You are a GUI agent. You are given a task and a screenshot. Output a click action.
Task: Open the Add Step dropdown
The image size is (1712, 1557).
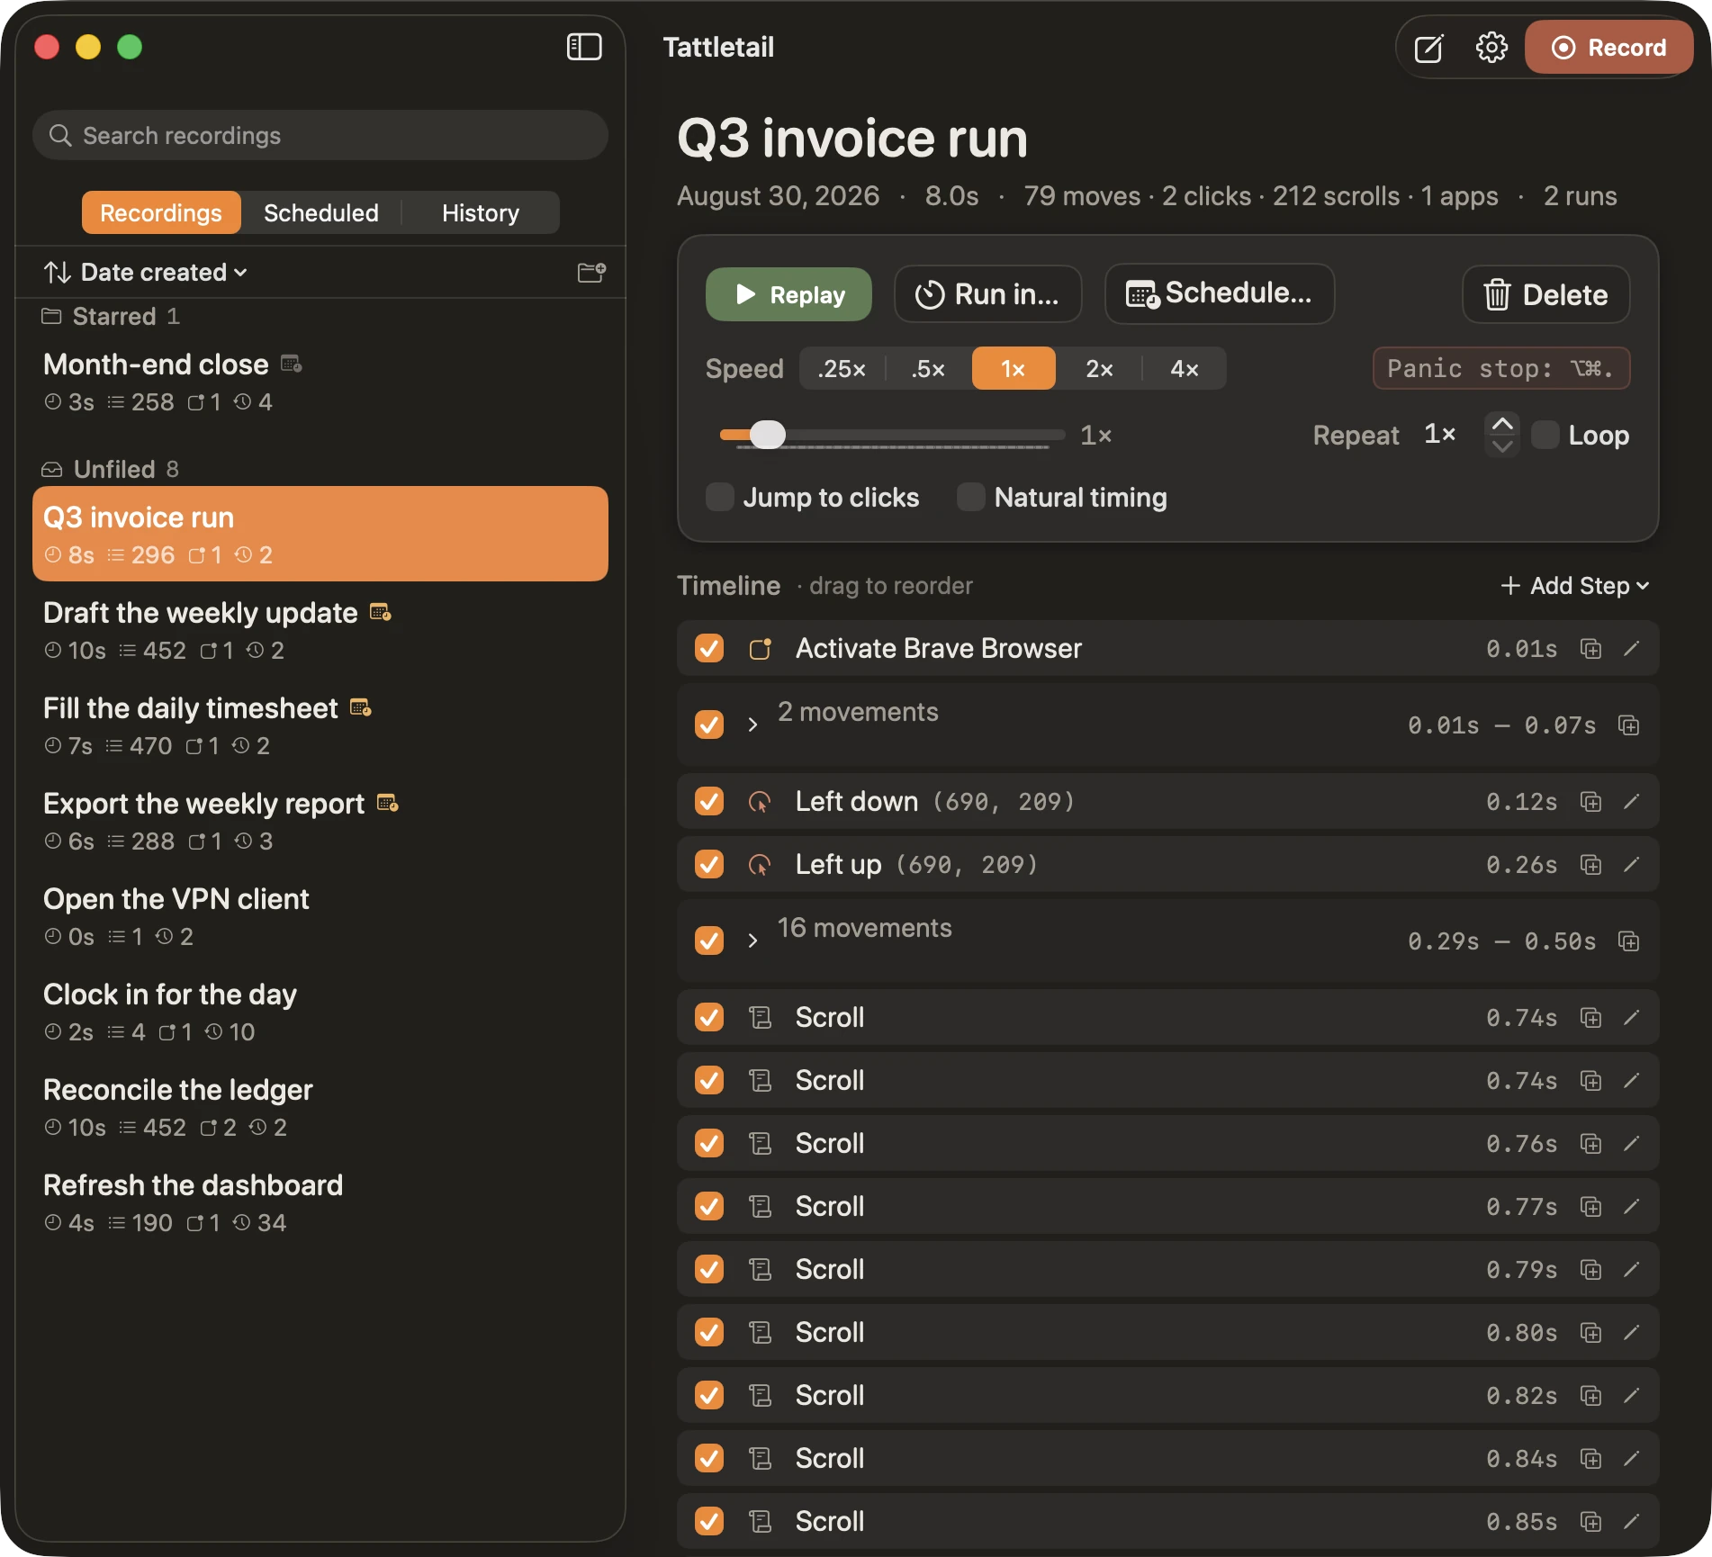pos(1575,586)
